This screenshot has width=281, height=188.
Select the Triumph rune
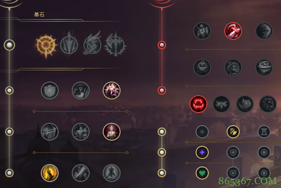point(81,90)
